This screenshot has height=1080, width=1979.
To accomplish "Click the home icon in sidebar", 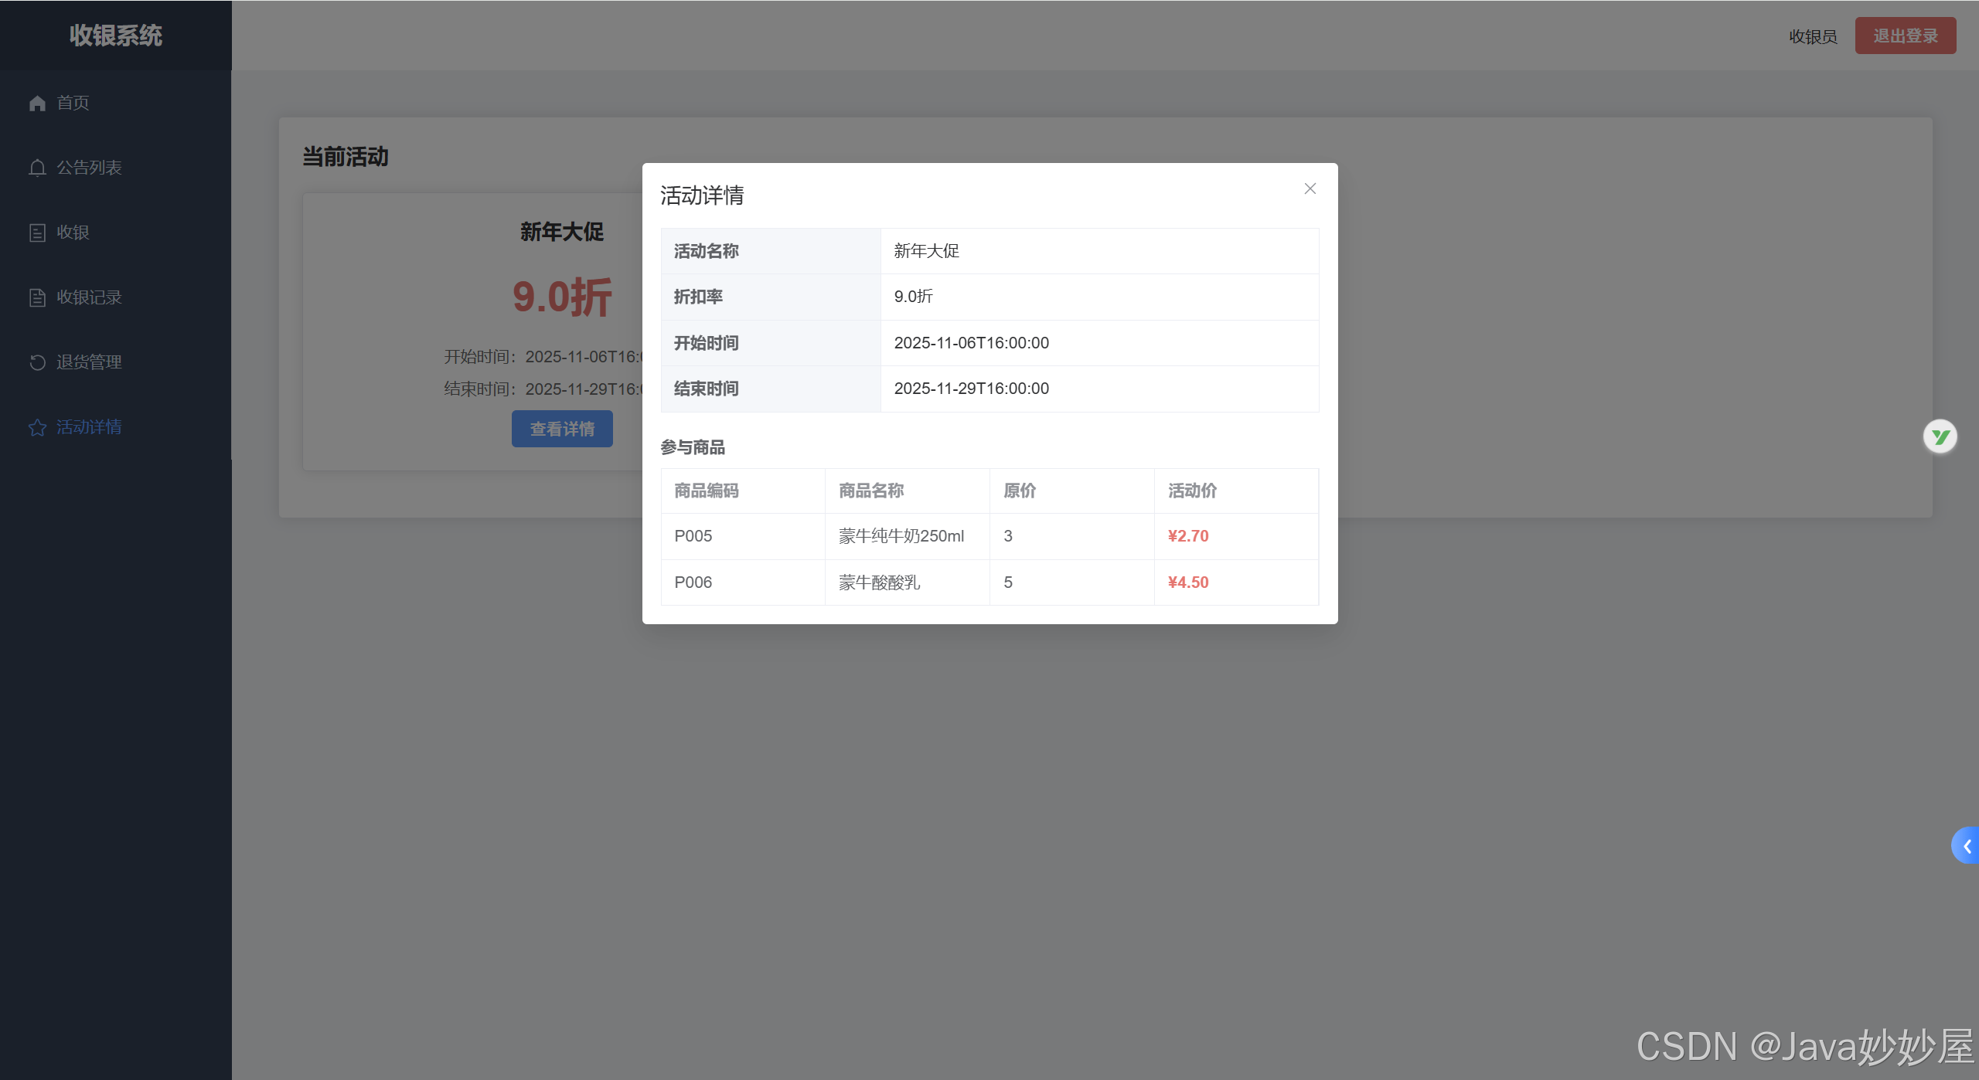I will click(x=37, y=103).
